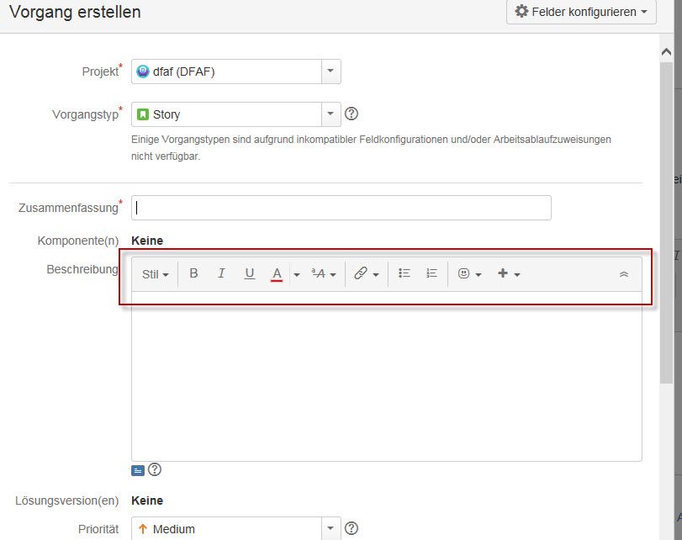Screen dimensions: 682x540
Task: Click the vertical scrollbar thumb
Action: [x=666, y=223]
